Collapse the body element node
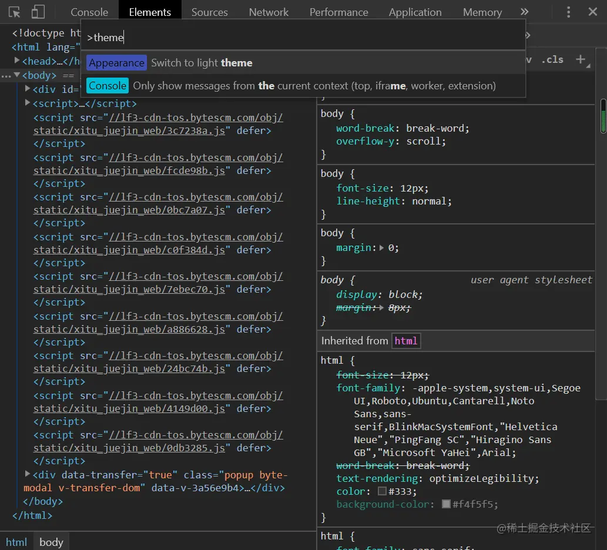 (18, 75)
